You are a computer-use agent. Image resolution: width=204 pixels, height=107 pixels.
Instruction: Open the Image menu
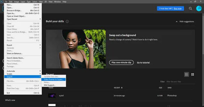(x=17, y=2)
